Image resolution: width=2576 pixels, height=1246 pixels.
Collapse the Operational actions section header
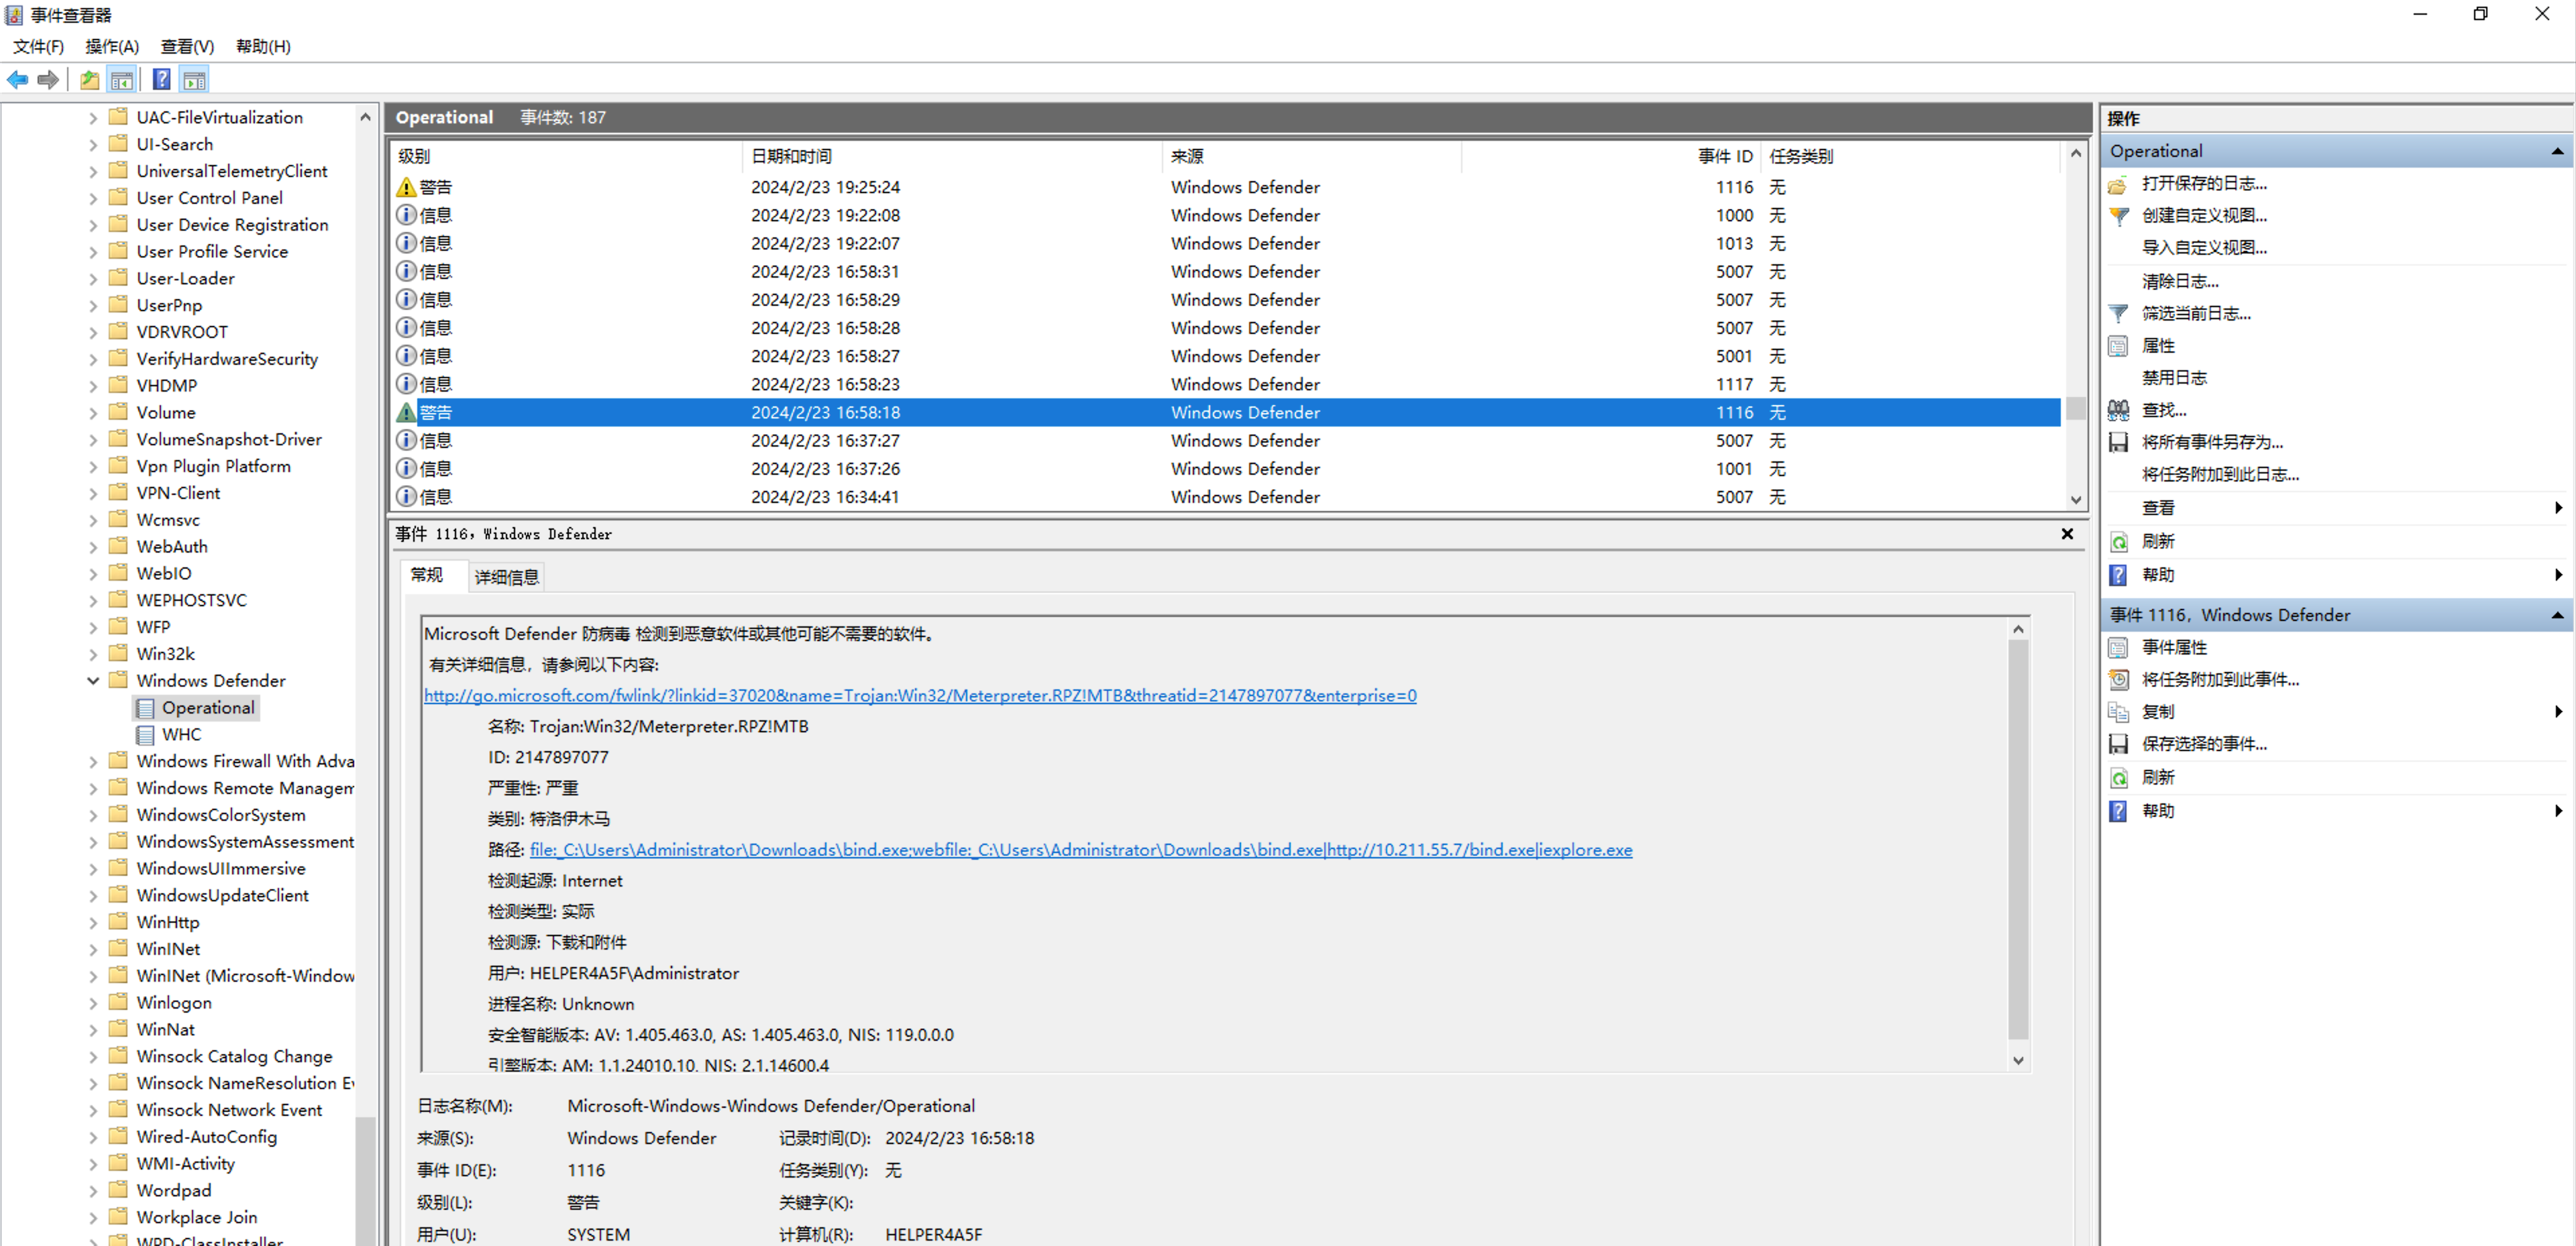[2557, 151]
